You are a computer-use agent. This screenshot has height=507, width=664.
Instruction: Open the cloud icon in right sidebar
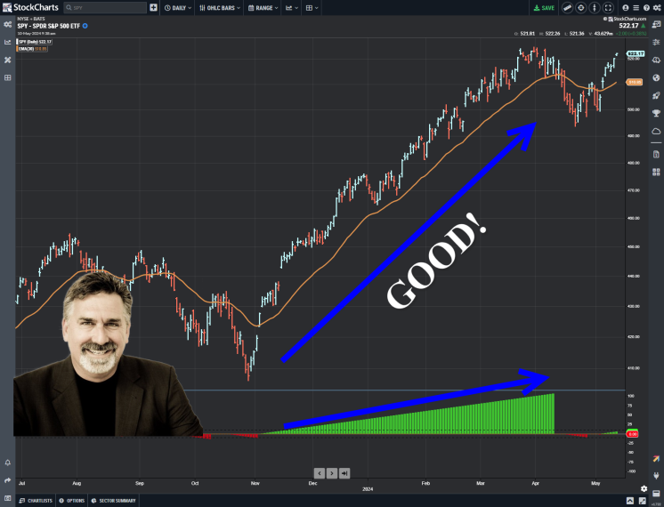[x=656, y=131]
